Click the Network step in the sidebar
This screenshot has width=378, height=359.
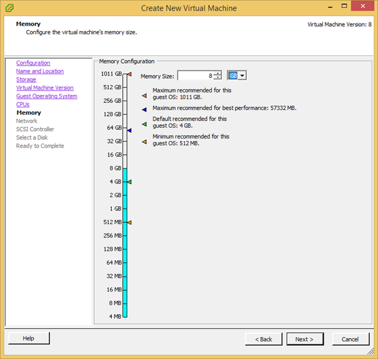[27, 121]
